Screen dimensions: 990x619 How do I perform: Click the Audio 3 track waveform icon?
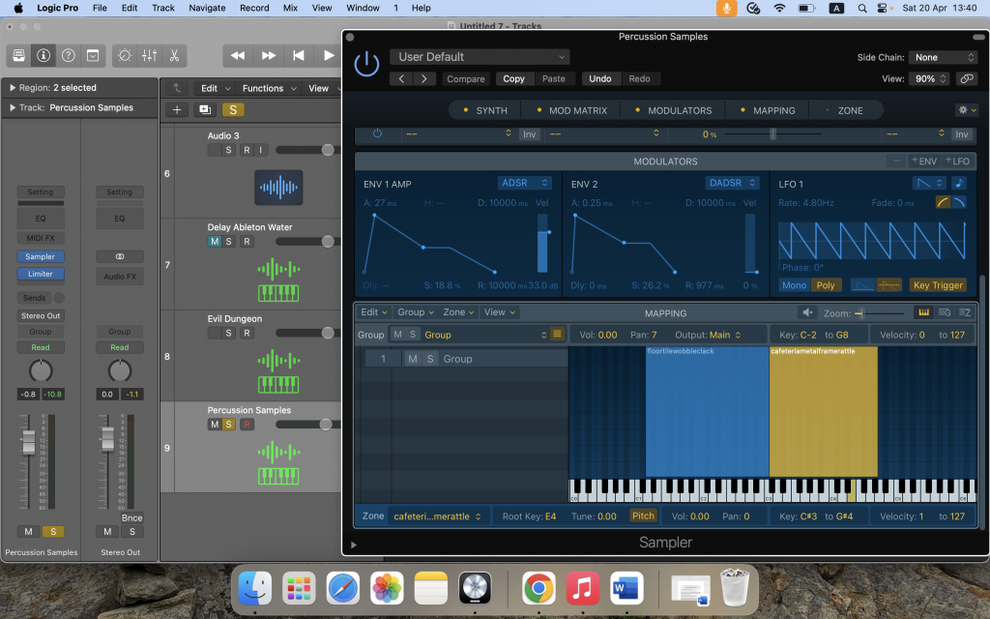point(278,187)
